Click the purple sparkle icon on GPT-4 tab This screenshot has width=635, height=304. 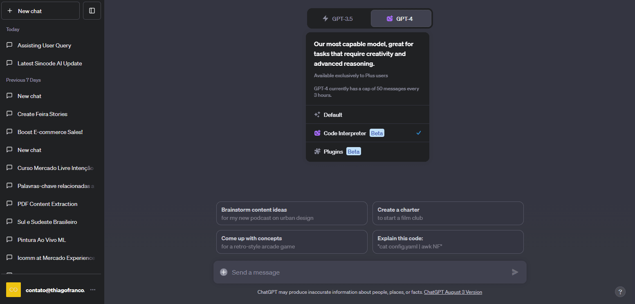pos(390,18)
